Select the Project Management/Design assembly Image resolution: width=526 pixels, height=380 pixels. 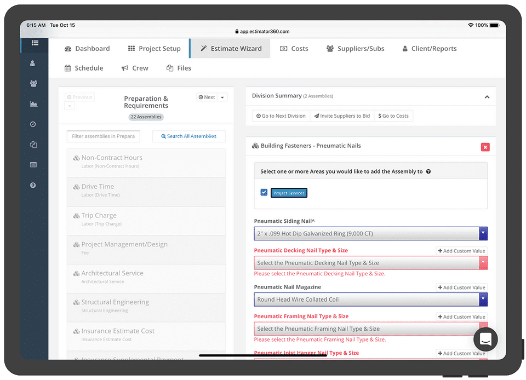(146, 250)
